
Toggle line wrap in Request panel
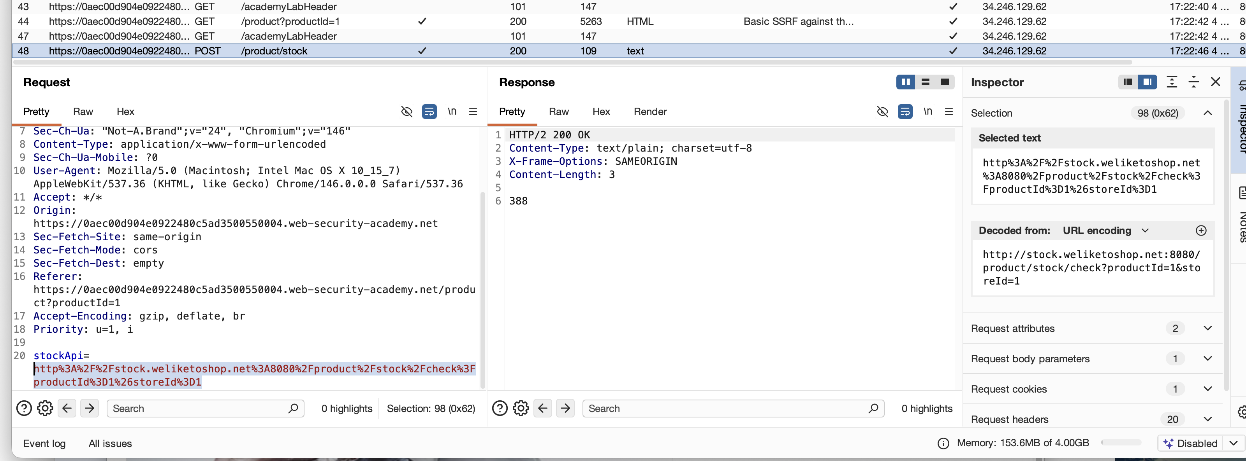pyautogui.click(x=429, y=112)
